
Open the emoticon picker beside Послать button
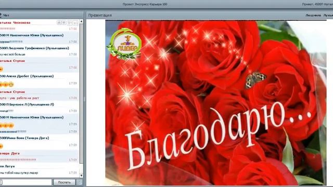tap(79, 182)
